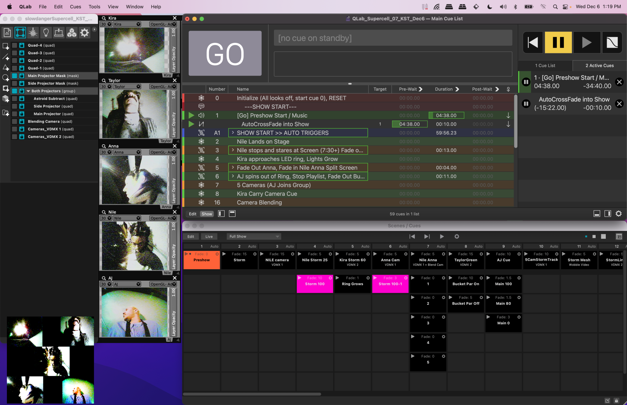
Task: Select the cubes/media bin icon in the left toolbar
Action: [x=72, y=32]
